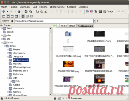Screen dimensions: 129x101
Task: Click the root "/" breadcrumb button
Action: 58,26
